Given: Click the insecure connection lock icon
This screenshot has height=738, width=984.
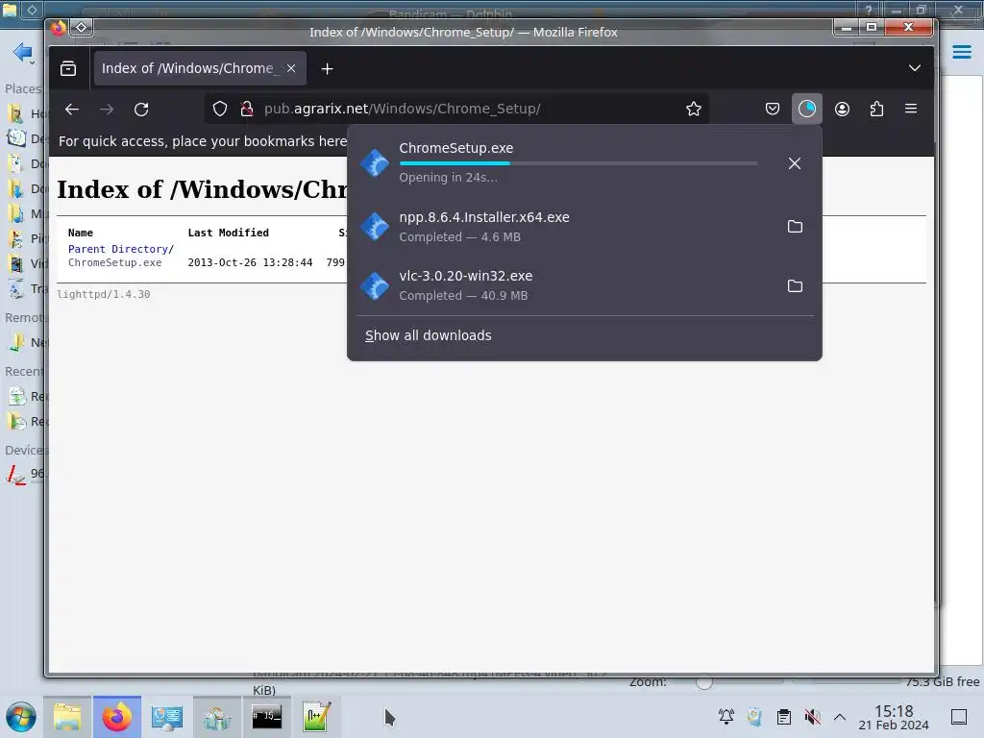Looking at the screenshot, I should pyautogui.click(x=247, y=110).
